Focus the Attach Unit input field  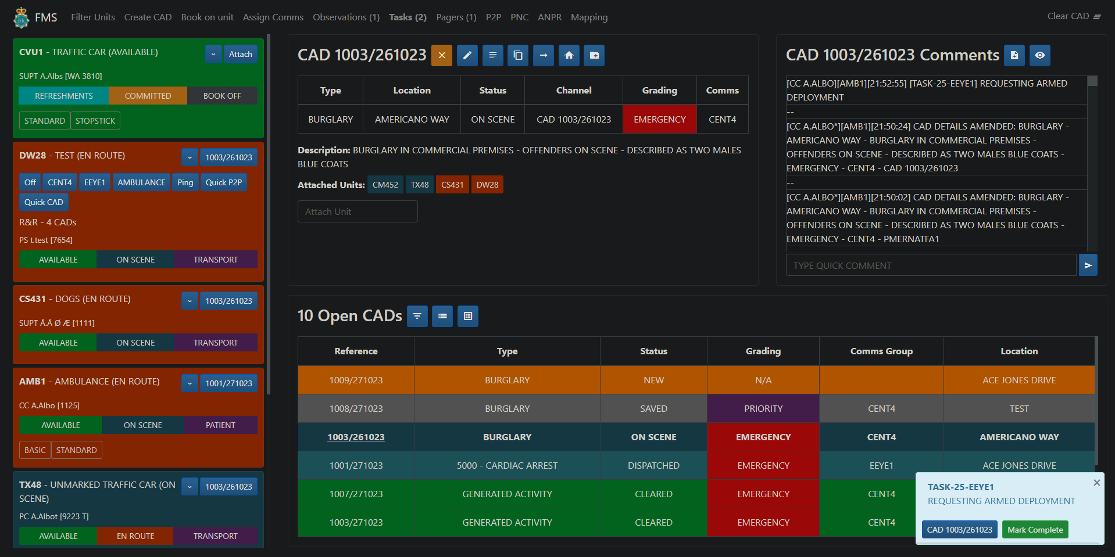coord(358,211)
